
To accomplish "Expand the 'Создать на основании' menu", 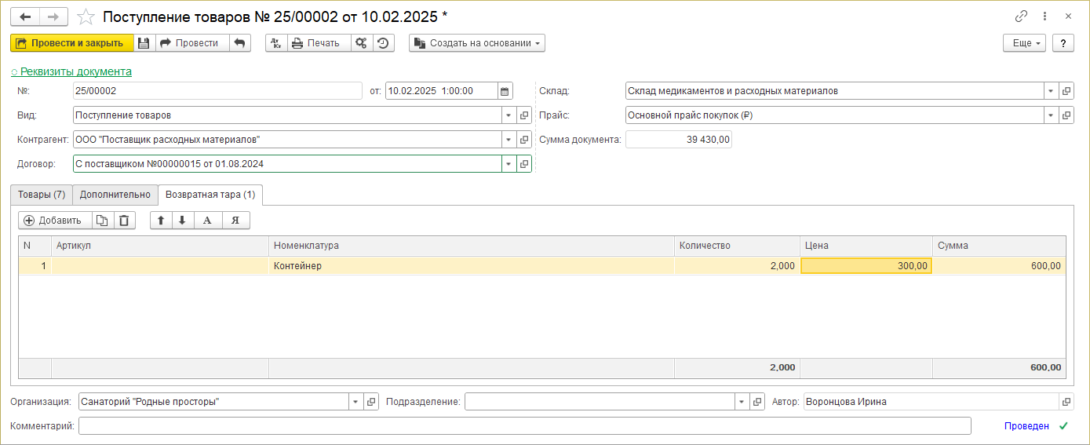I will tap(476, 43).
